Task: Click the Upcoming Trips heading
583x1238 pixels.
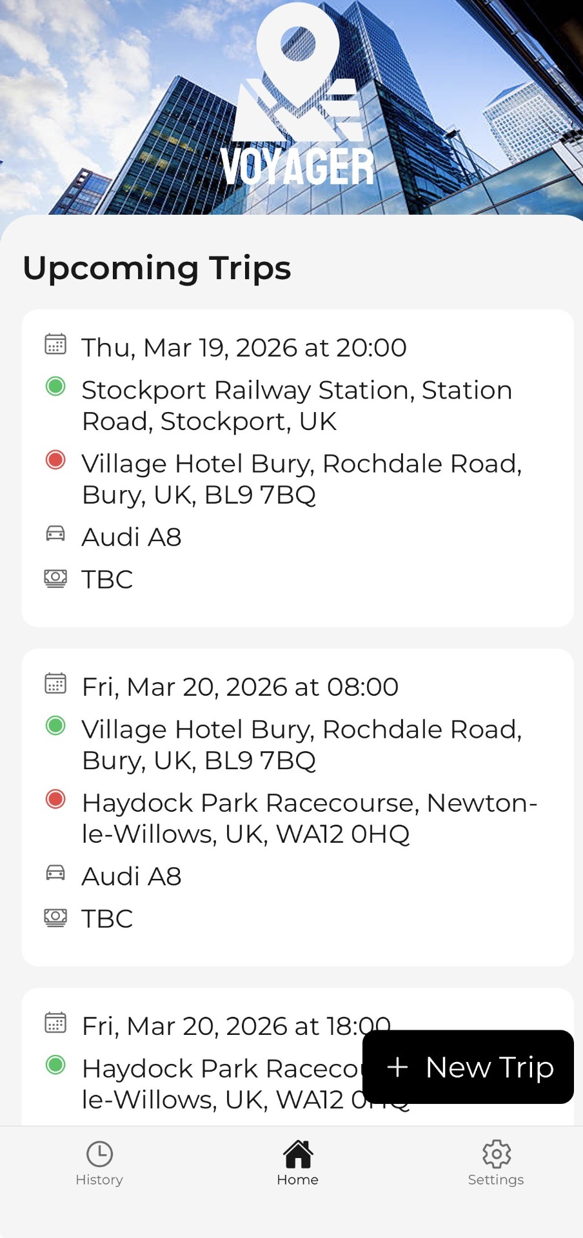Action: pyautogui.click(x=157, y=268)
